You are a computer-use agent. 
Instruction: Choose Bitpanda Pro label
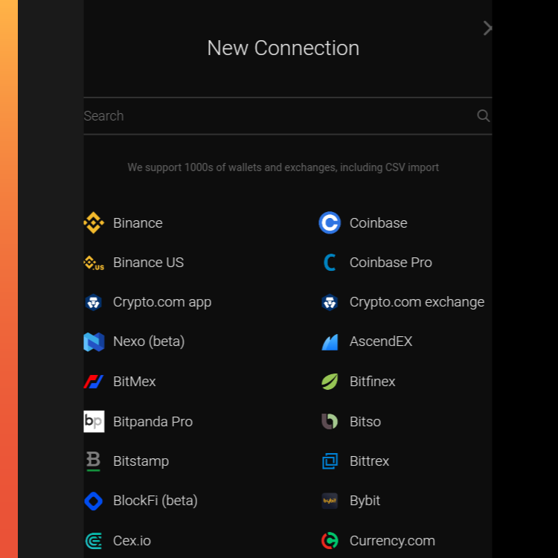point(153,422)
